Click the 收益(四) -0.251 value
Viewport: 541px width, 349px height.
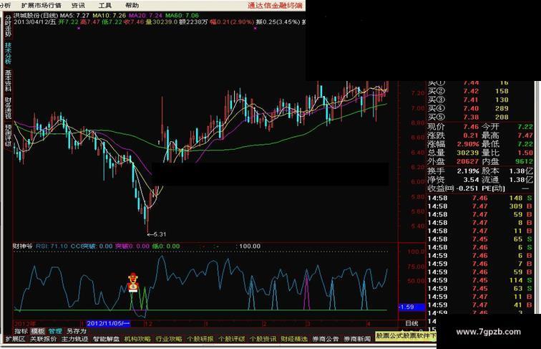tap(467, 188)
